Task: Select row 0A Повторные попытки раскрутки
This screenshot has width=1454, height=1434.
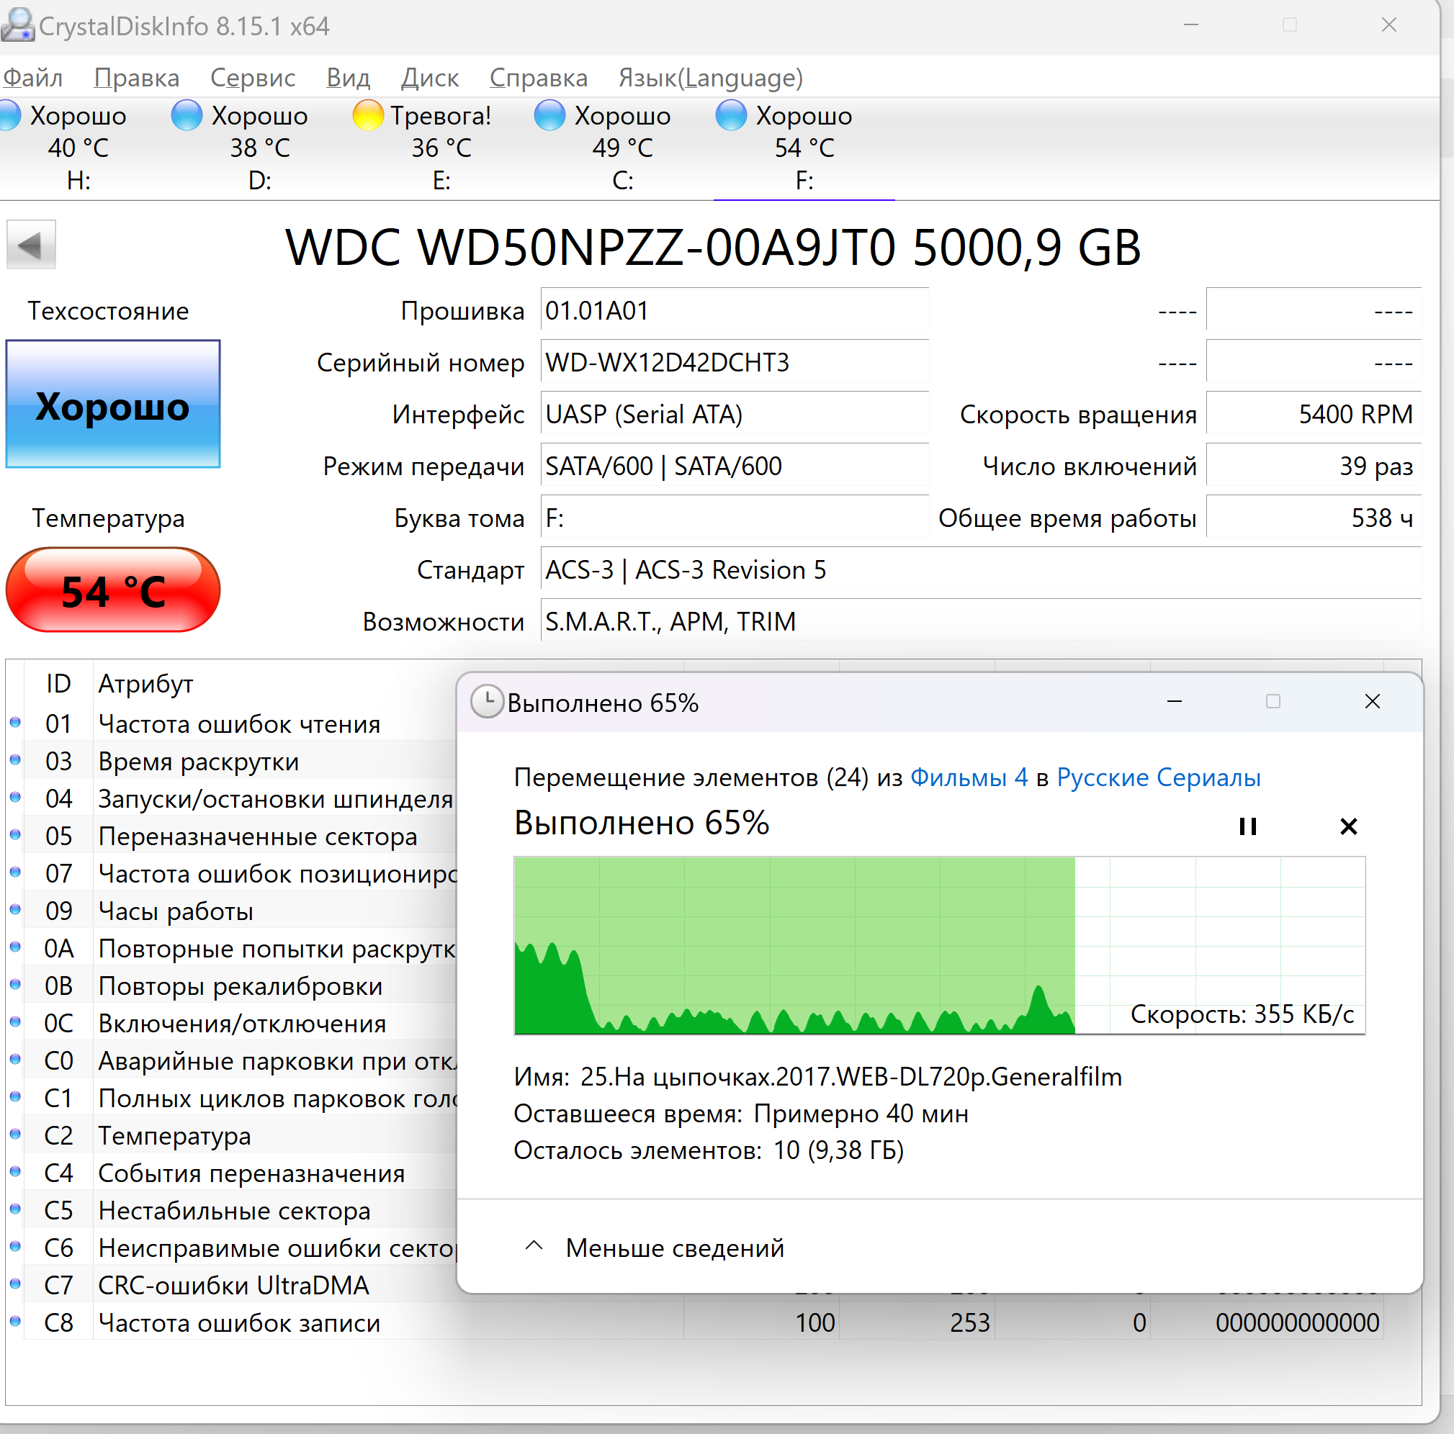Action: pyautogui.click(x=232, y=949)
